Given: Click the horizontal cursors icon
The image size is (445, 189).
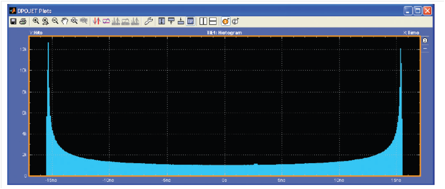Looking at the screenshot, I should tap(106, 21).
